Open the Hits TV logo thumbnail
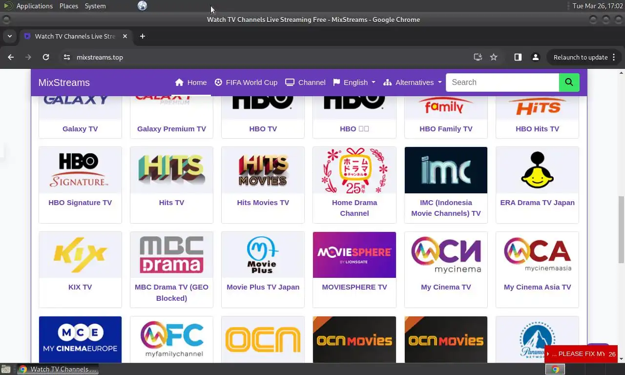625x375 pixels. pyautogui.click(x=171, y=170)
